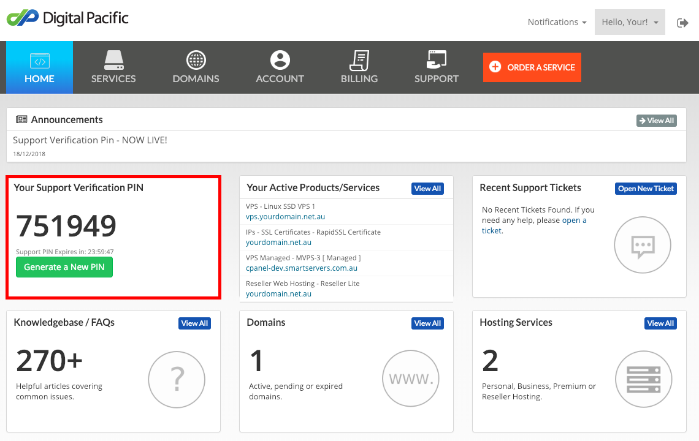
Task: Open the DOMAINS menu label
Action: tap(196, 79)
